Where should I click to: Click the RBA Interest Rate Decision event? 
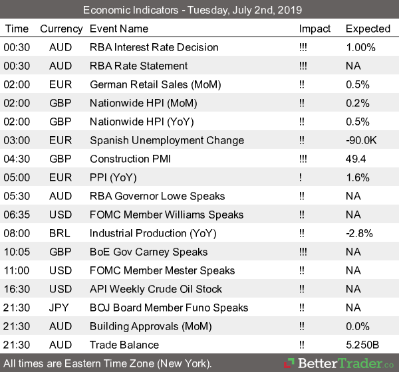[x=154, y=47]
